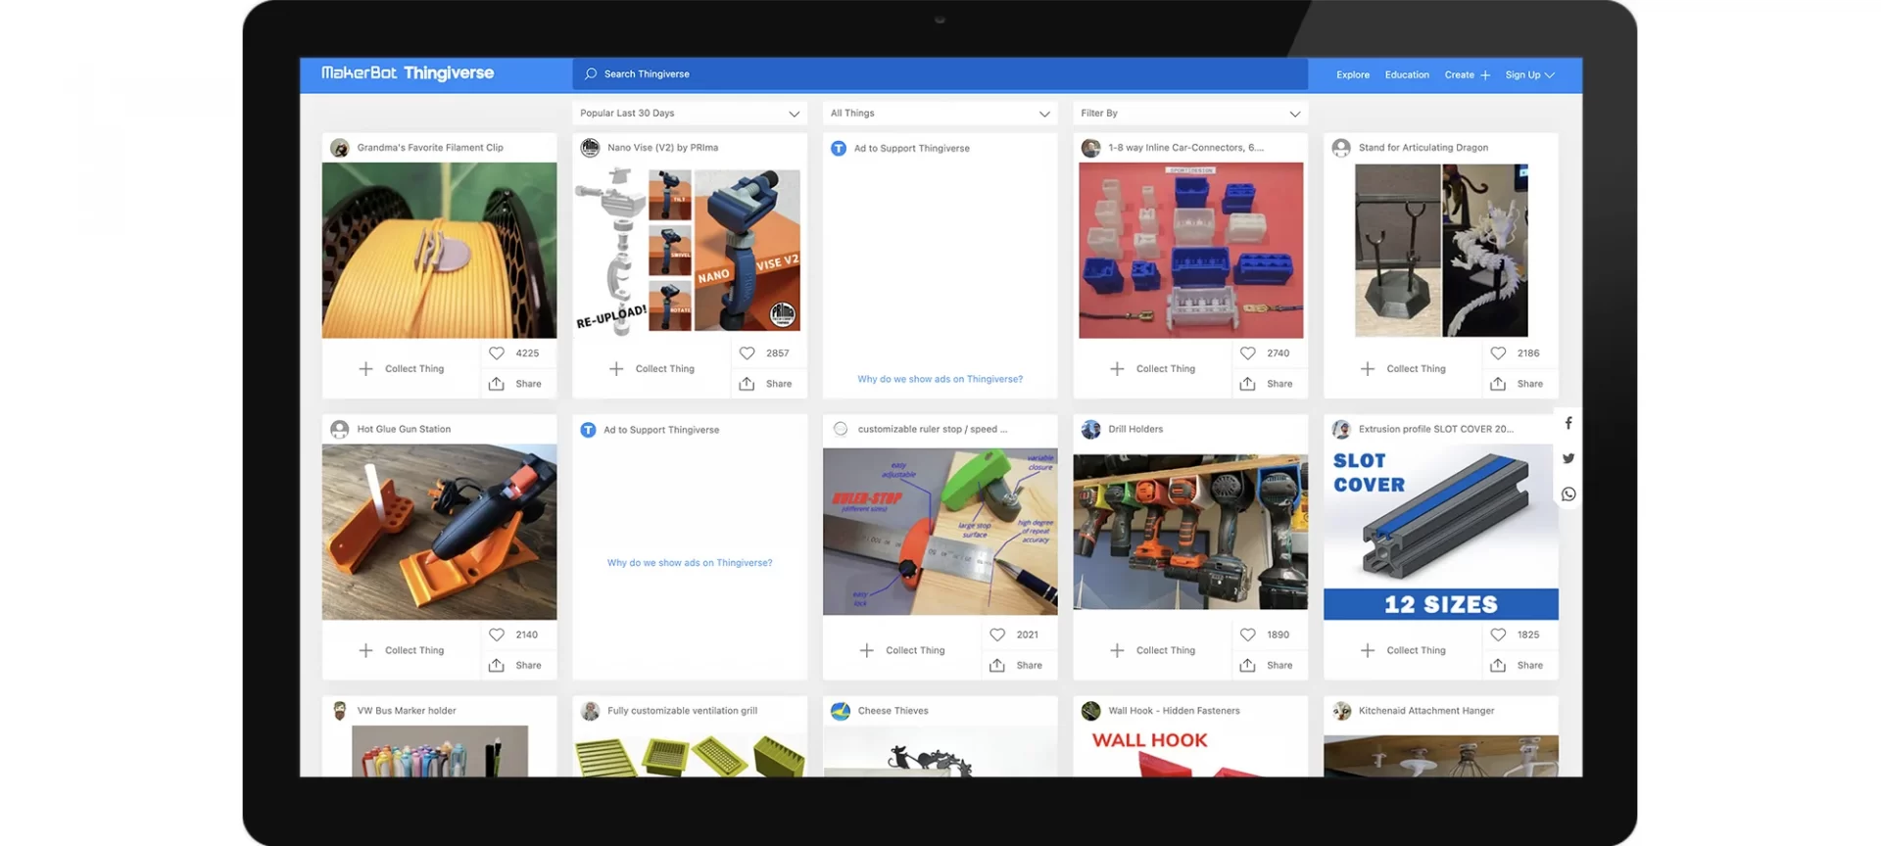Like the 1-8 way Inline Car-Connectors heart

click(x=1248, y=353)
